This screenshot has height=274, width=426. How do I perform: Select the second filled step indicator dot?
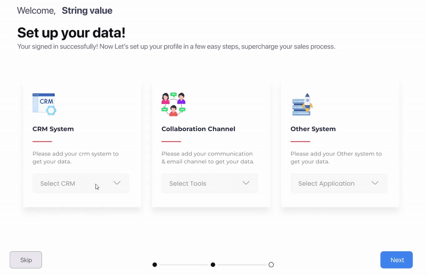tap(213, 265)
